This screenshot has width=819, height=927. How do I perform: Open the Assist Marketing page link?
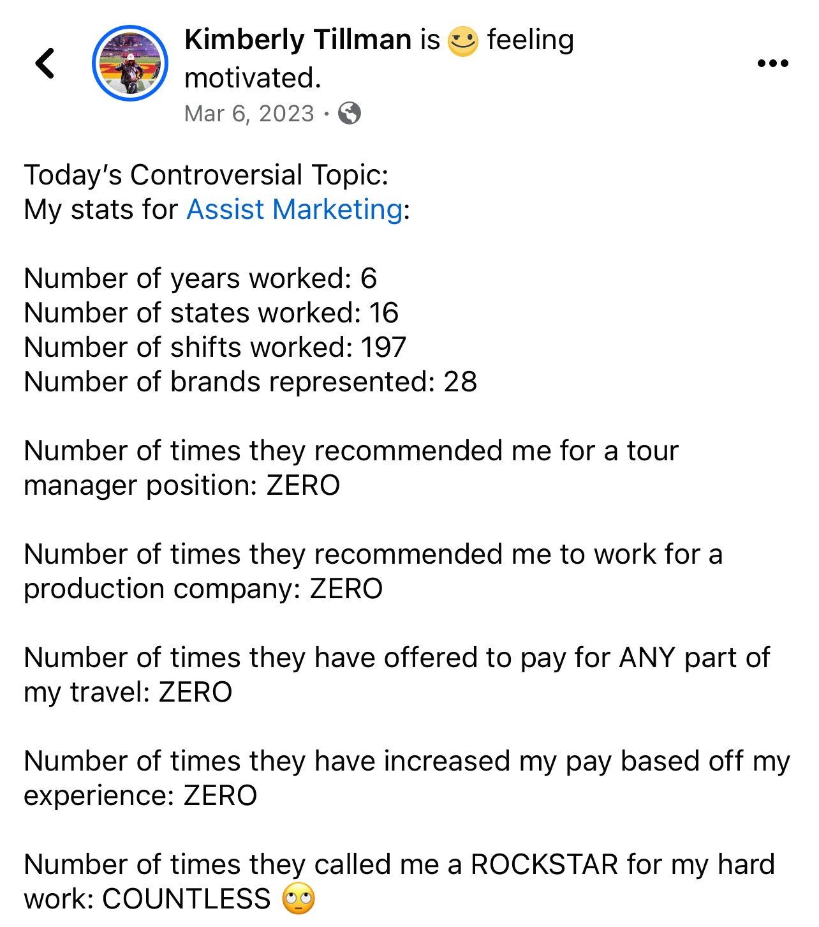point(294,209)
